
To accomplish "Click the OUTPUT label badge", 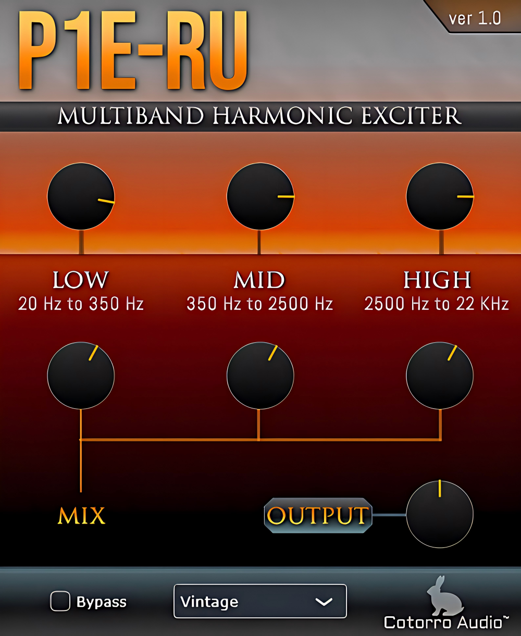I will [318, 516].
